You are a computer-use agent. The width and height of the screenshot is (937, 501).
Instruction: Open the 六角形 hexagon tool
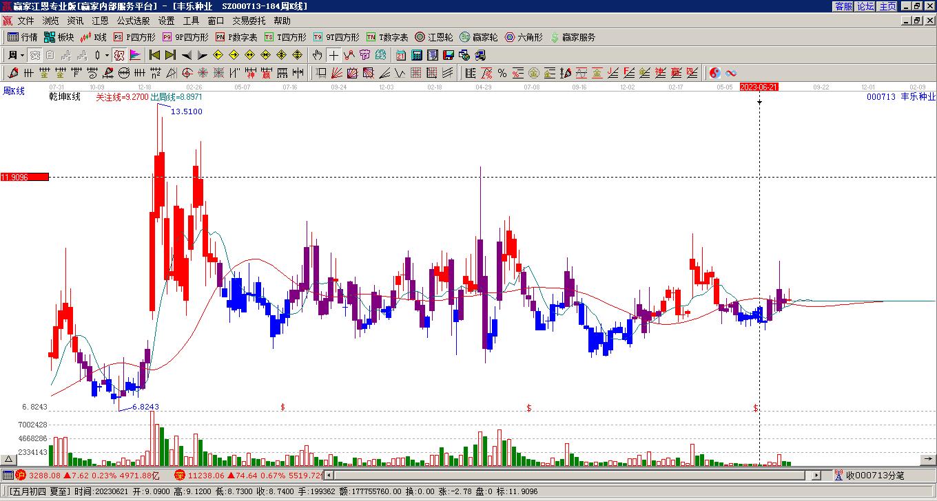pos(524,37)
